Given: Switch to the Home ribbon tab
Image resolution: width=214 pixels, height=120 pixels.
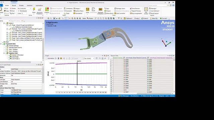Looking at the screenshot, I should click(7, 5).
